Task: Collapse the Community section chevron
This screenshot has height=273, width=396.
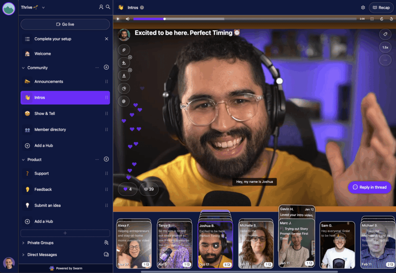Action: [23, 68]
